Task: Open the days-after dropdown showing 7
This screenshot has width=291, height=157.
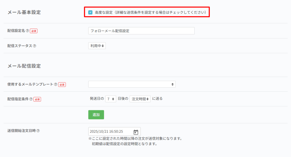Action: [111, 99]
